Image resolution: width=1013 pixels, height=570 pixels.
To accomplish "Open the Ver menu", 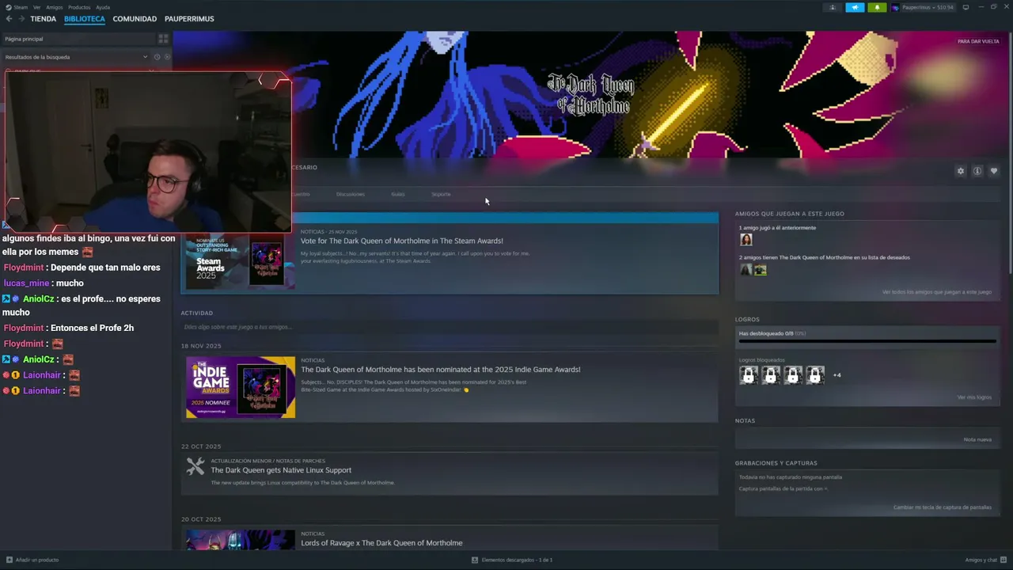I will (36, 7).
